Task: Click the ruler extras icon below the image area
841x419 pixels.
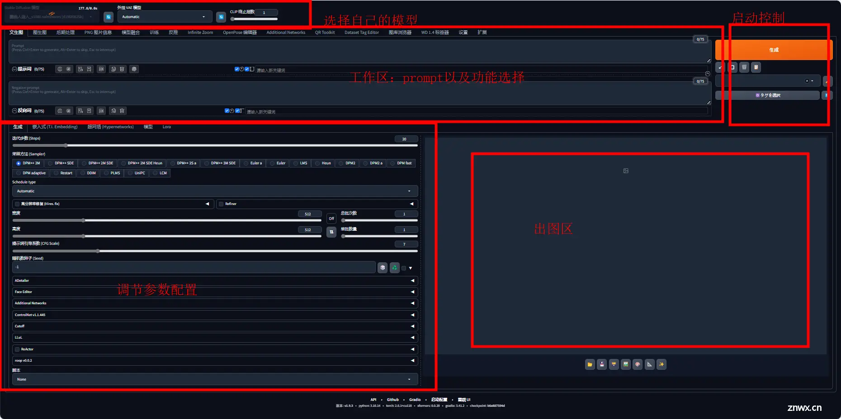Action: coord(650,364)
